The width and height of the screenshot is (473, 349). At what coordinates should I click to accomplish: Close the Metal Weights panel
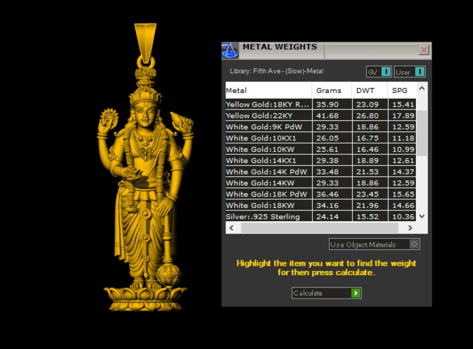tap(424, 50)
